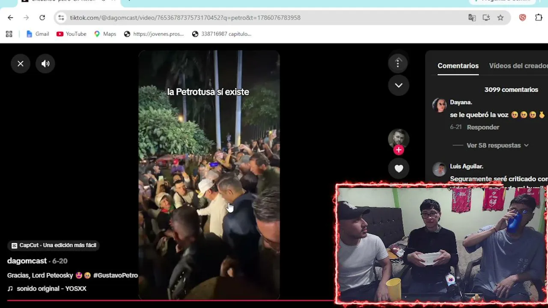This screenshot has width=548, height=308.
Task: Click the browser forward arrow
Action: tap(26, 18)
